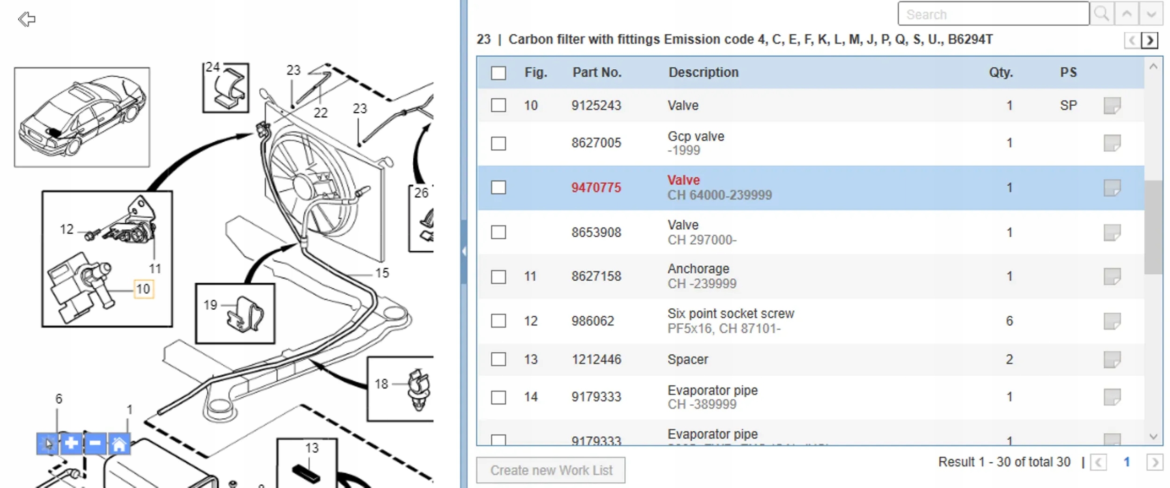Click the back arrow icon
The height and width of the screenshot is (488, 1170).
27,19
